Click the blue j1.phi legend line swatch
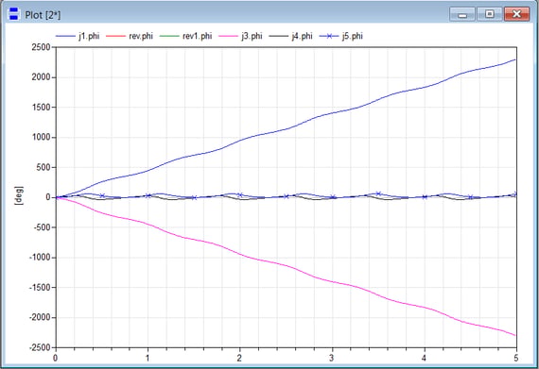 pos(65,36)
